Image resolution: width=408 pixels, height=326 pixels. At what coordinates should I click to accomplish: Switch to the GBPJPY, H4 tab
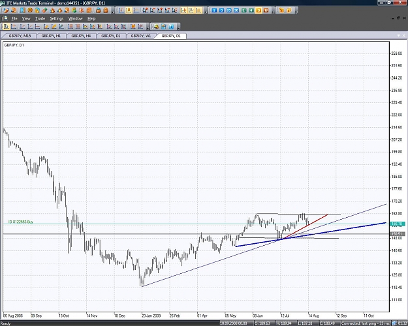[81, 36]
